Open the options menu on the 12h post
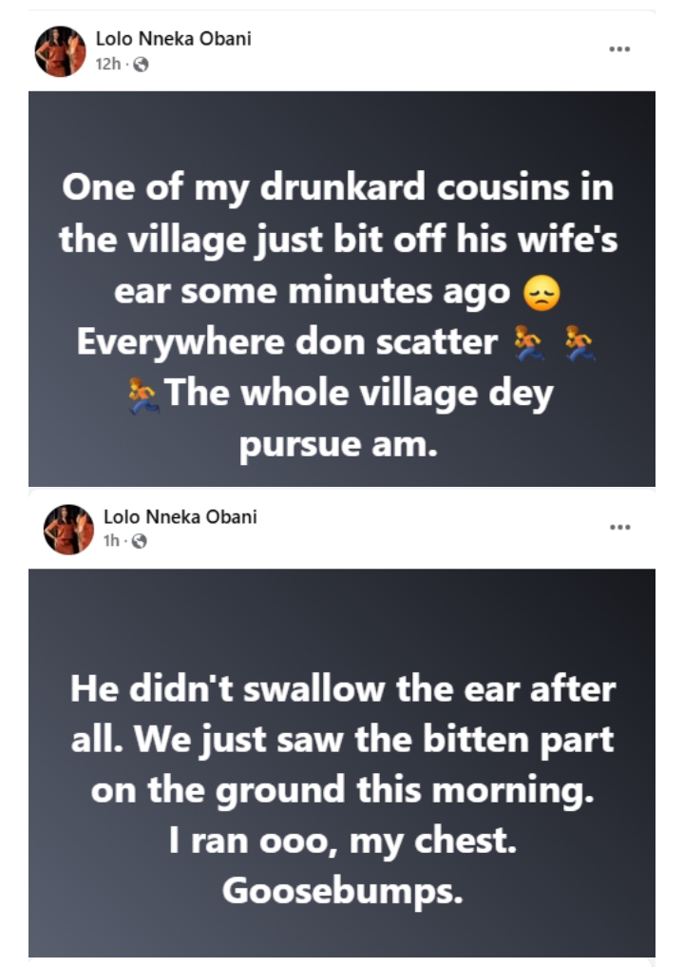The height and width of the screenshot is (967, 684). coord(619,49)
